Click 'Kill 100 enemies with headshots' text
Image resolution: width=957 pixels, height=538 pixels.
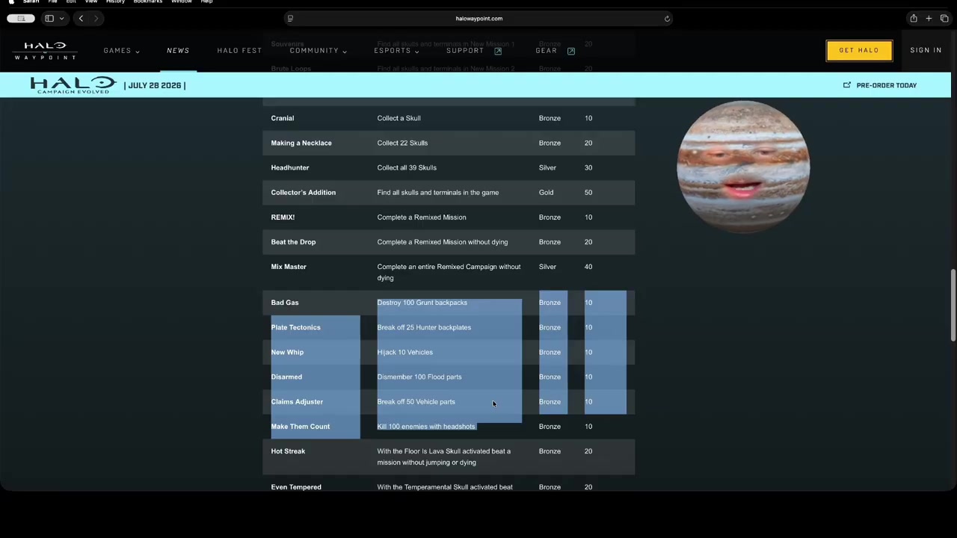click(x=426, y=426)
